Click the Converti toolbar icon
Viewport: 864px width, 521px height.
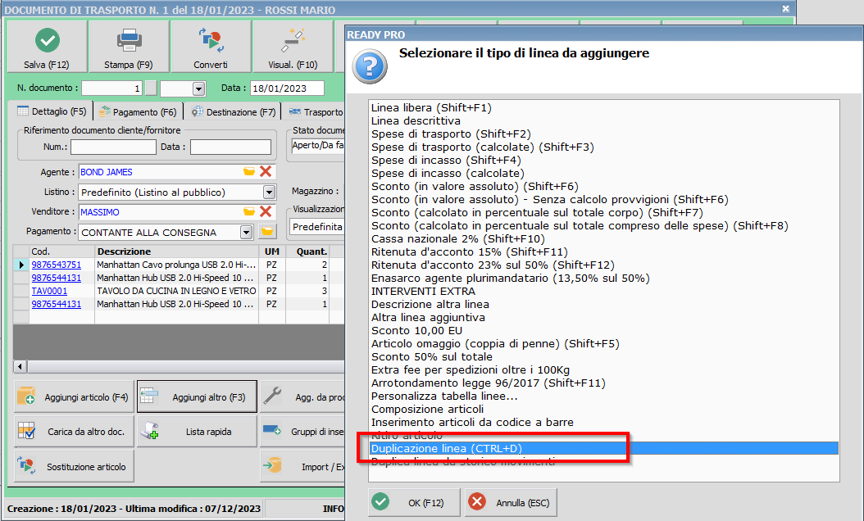(x=211, y=40)
